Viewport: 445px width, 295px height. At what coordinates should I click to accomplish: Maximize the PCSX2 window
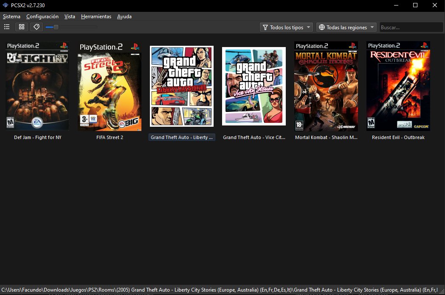pyautogui.click(x=415, y=5)
